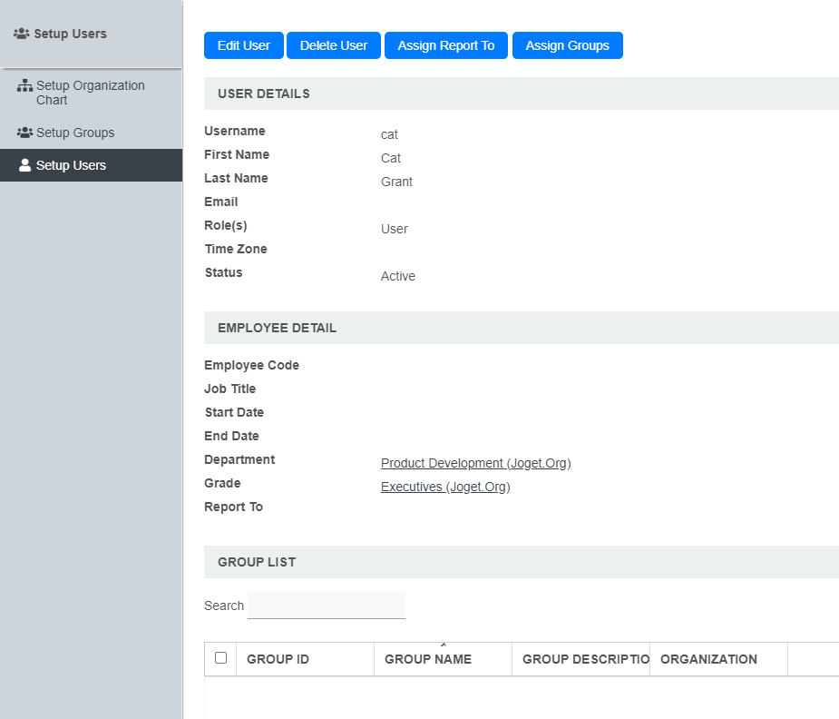The image size is (839, 719).
Task: Click the person icon in highlighted Setup Users item
Action: tap(24, 165)
